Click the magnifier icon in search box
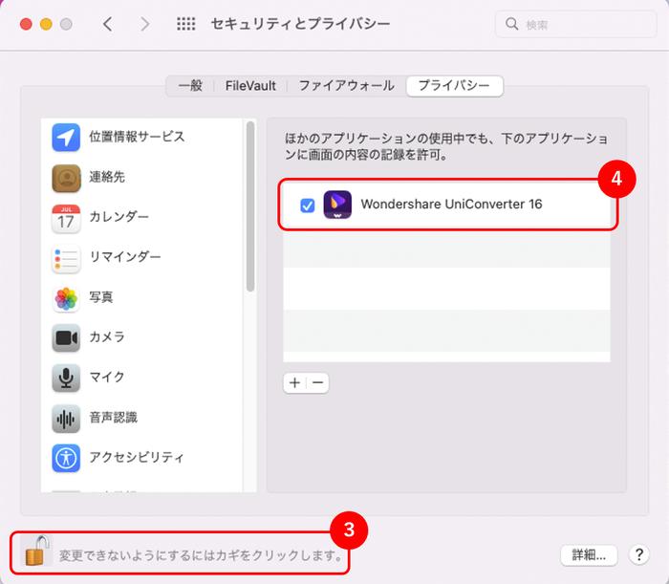669x584 pixels. [511, 24]
